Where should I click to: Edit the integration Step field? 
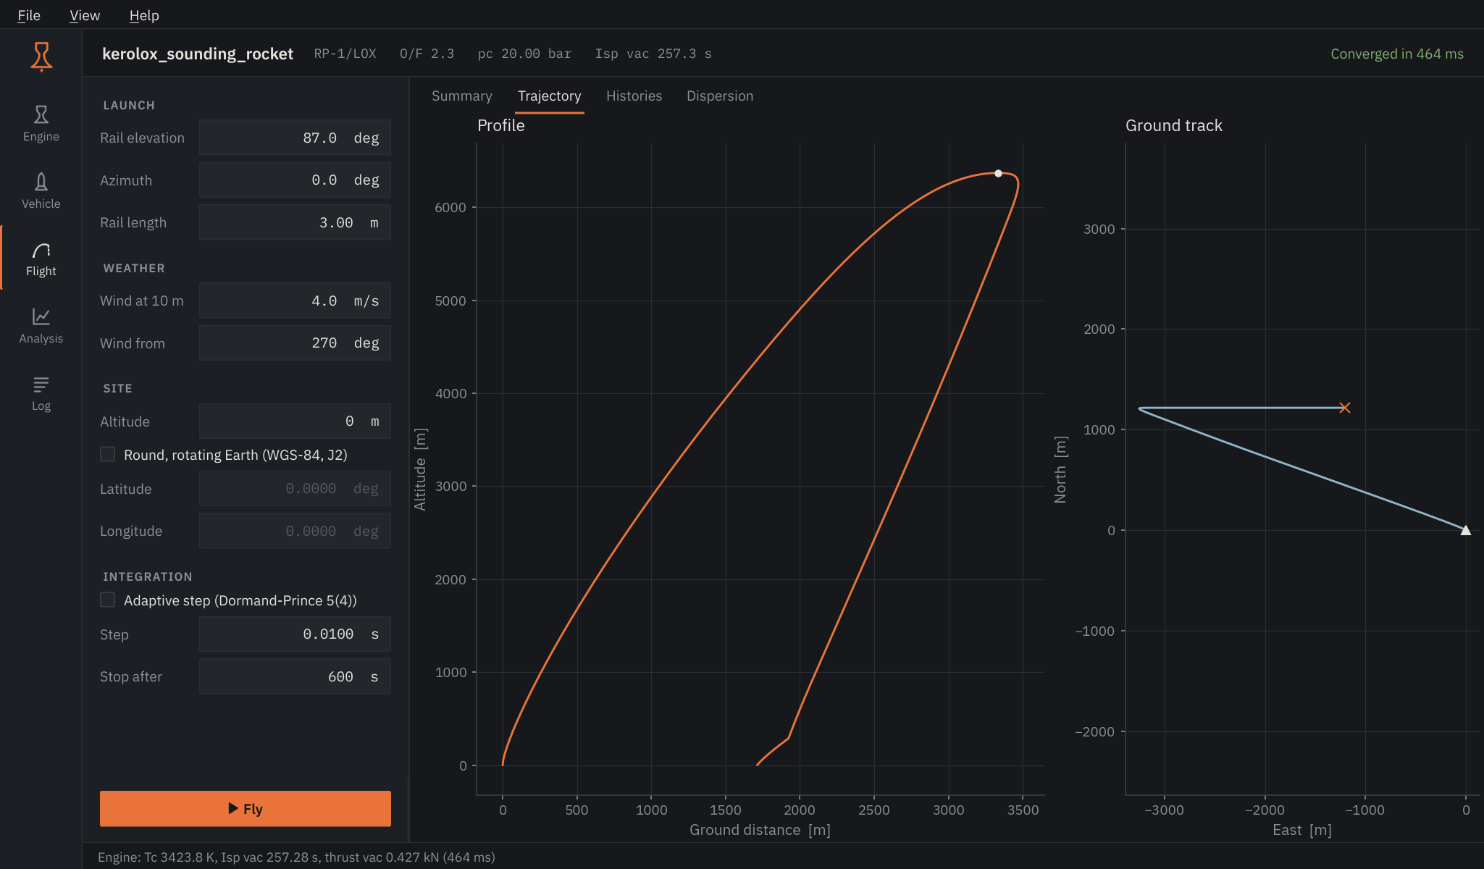[295, 634]
